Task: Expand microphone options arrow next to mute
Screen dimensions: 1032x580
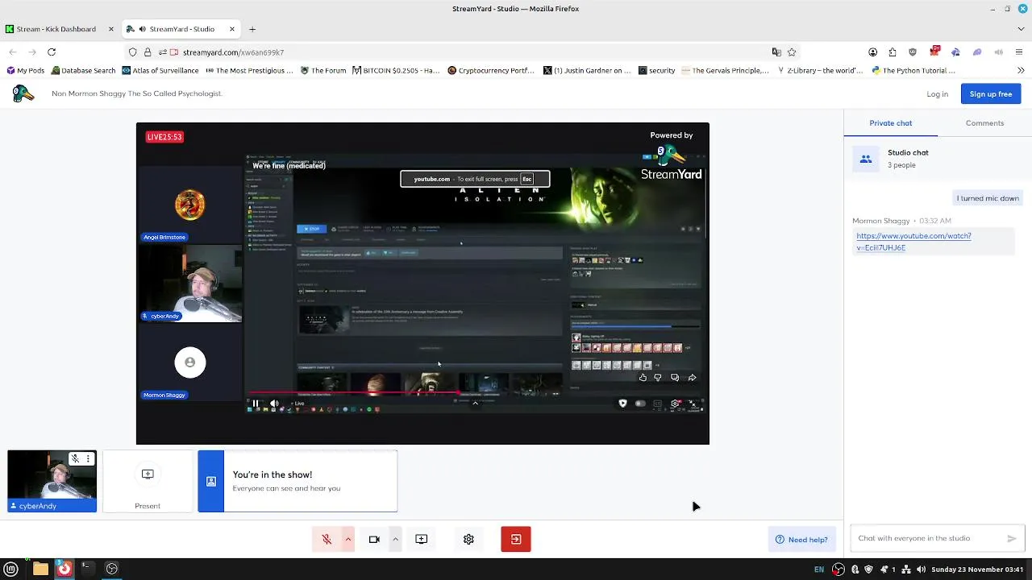Action: coord(348,539)
